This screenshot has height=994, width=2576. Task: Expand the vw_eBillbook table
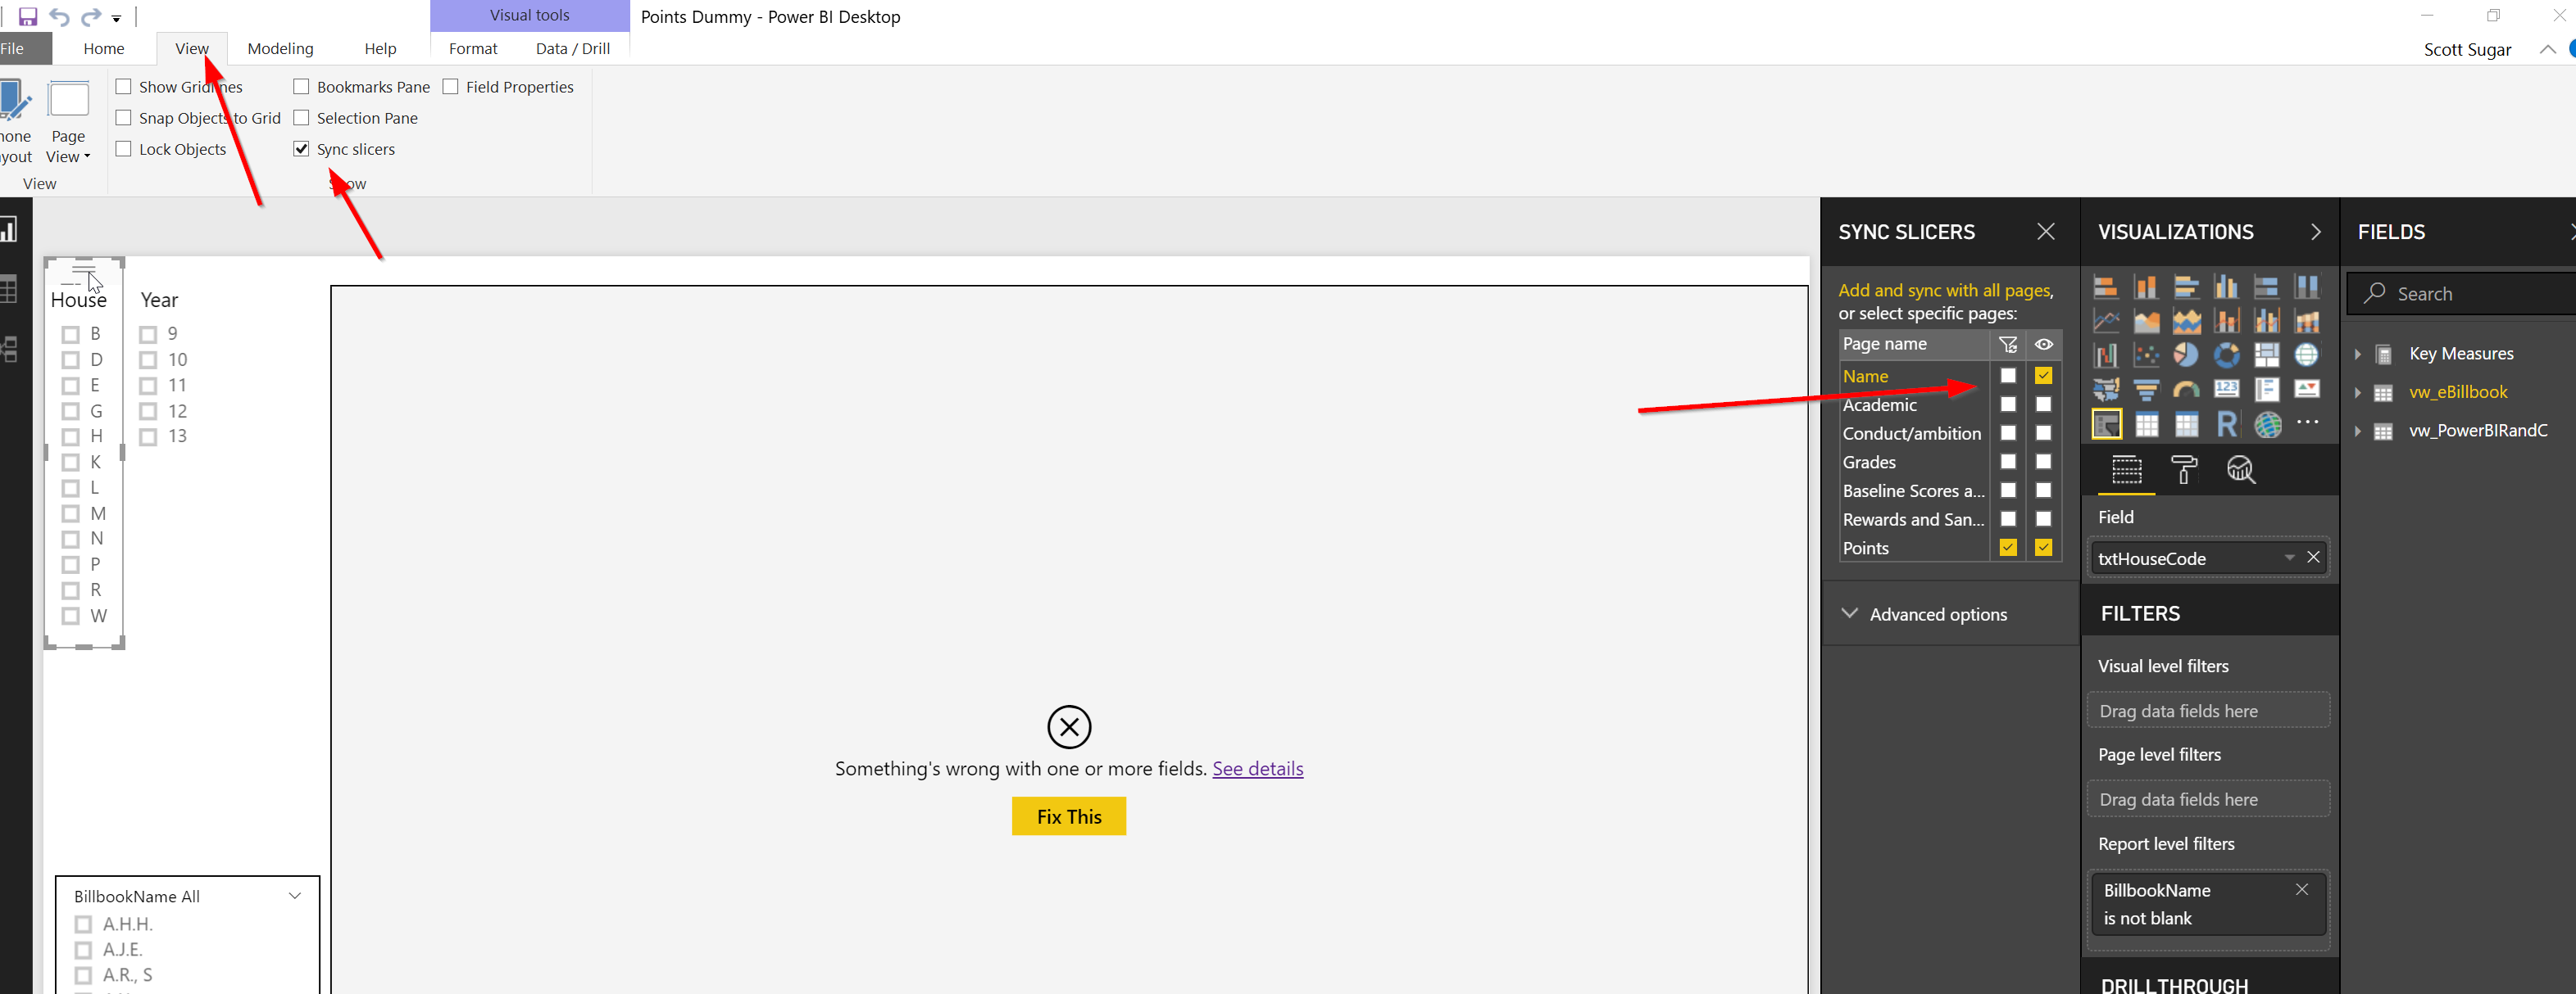(x=2357, y=392)
